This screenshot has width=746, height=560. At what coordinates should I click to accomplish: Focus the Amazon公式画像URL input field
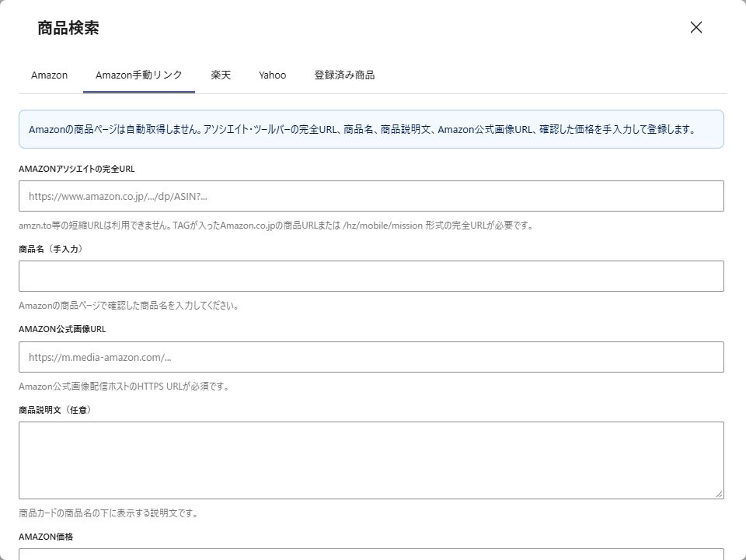(x=371, y=357)
